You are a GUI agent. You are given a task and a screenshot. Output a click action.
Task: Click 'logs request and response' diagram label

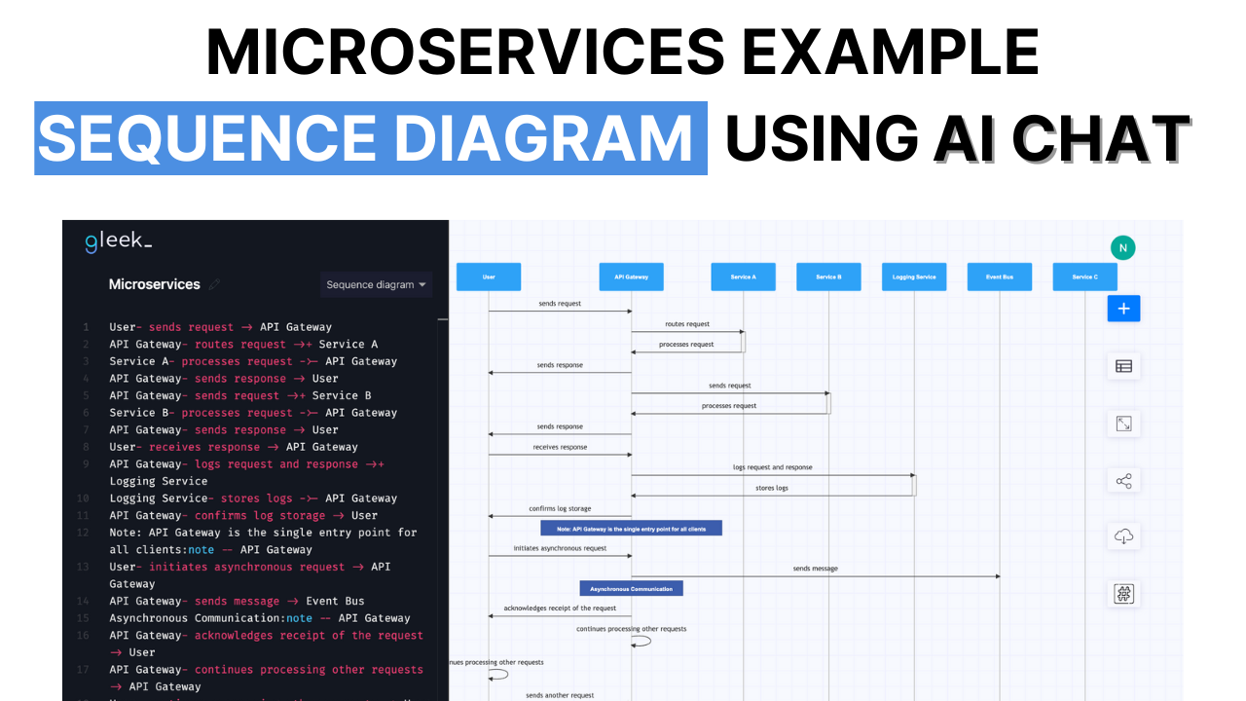(772, 467)
